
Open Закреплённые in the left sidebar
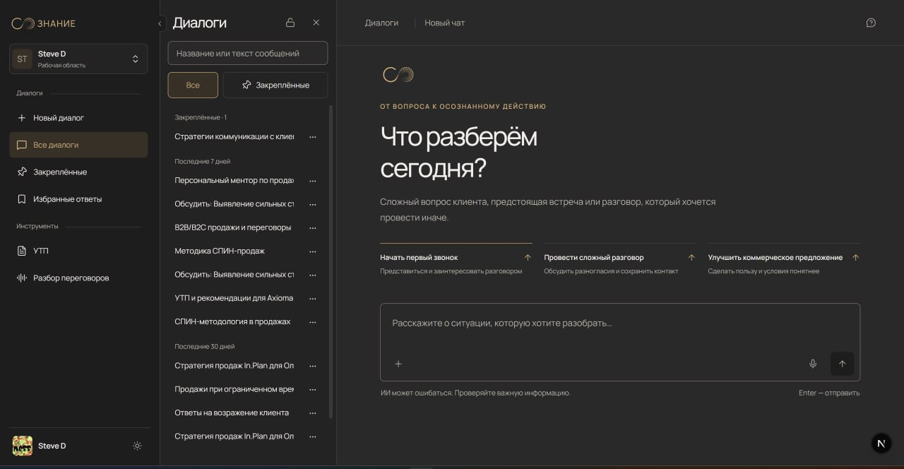tap(78, 172)
